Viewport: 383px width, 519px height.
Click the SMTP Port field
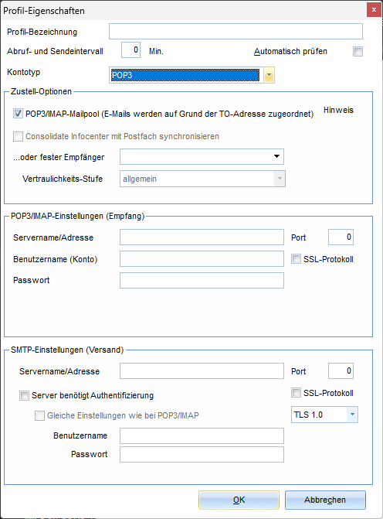[x=341, y=370]
